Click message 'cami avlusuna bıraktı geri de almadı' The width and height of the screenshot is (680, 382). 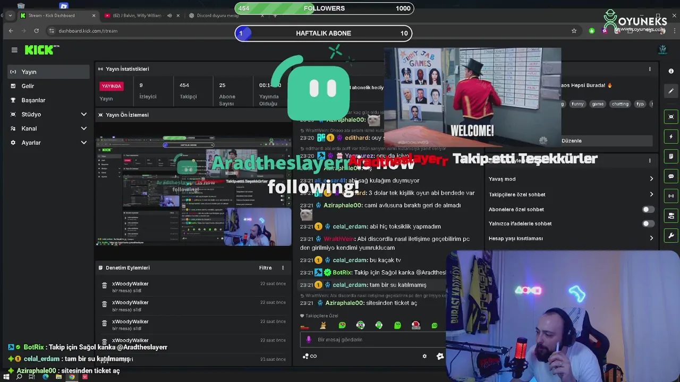pos(412,205)
